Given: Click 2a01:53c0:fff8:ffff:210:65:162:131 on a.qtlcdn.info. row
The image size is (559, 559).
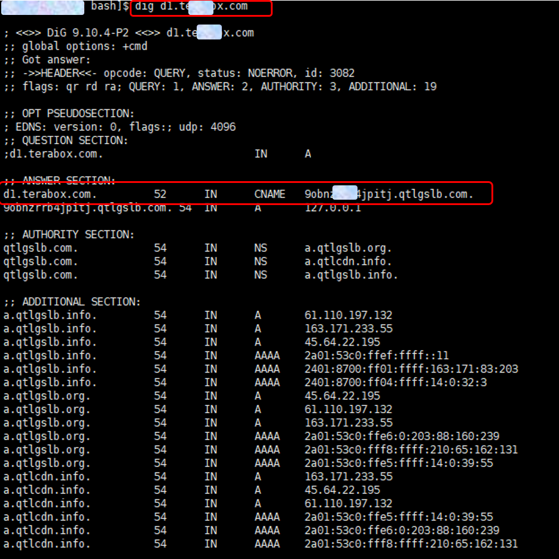Looking at the screenshot, I should [411, 544].
